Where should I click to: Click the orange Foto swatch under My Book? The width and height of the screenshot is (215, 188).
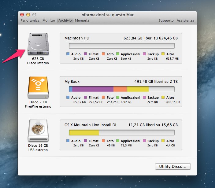pos(103,97)
